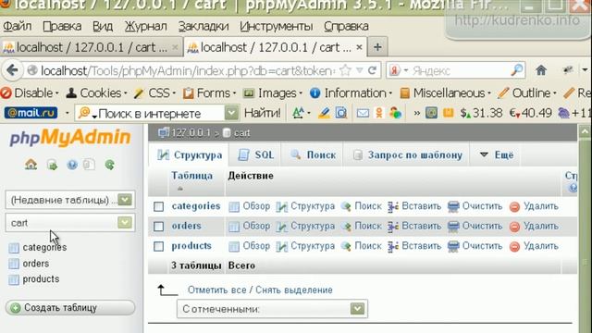
Task: Click orders table icon in sidebar
Action: coord(14,264)
